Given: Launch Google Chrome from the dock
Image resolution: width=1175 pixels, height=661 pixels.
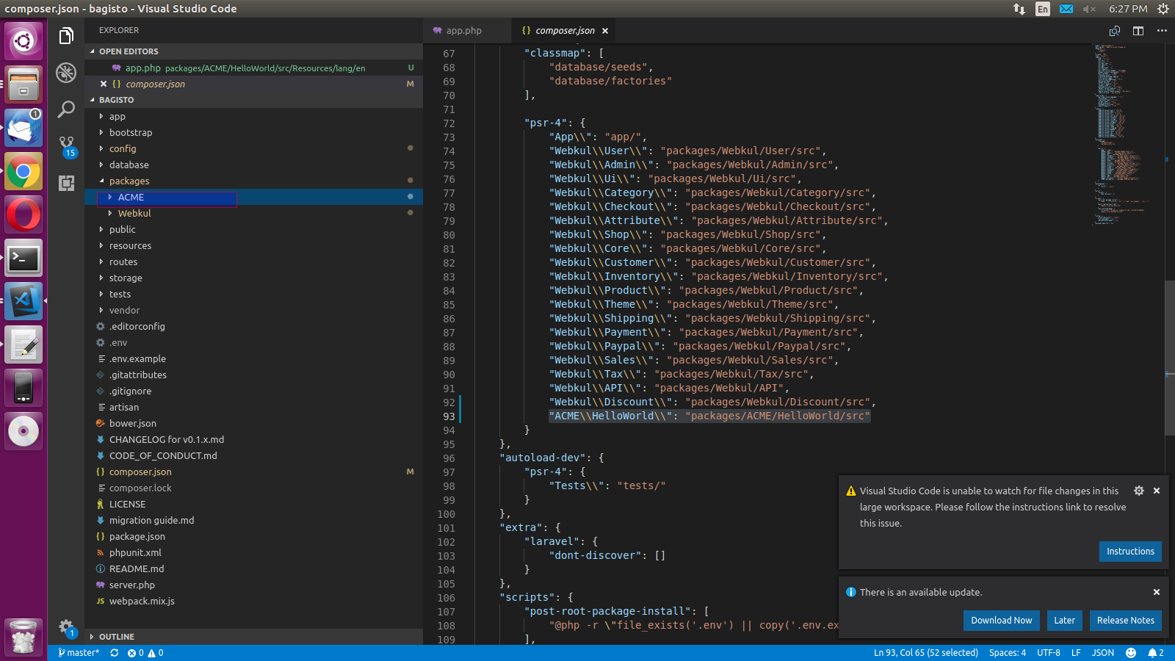Looking at the screenshot, I should [x=23, y=173].
